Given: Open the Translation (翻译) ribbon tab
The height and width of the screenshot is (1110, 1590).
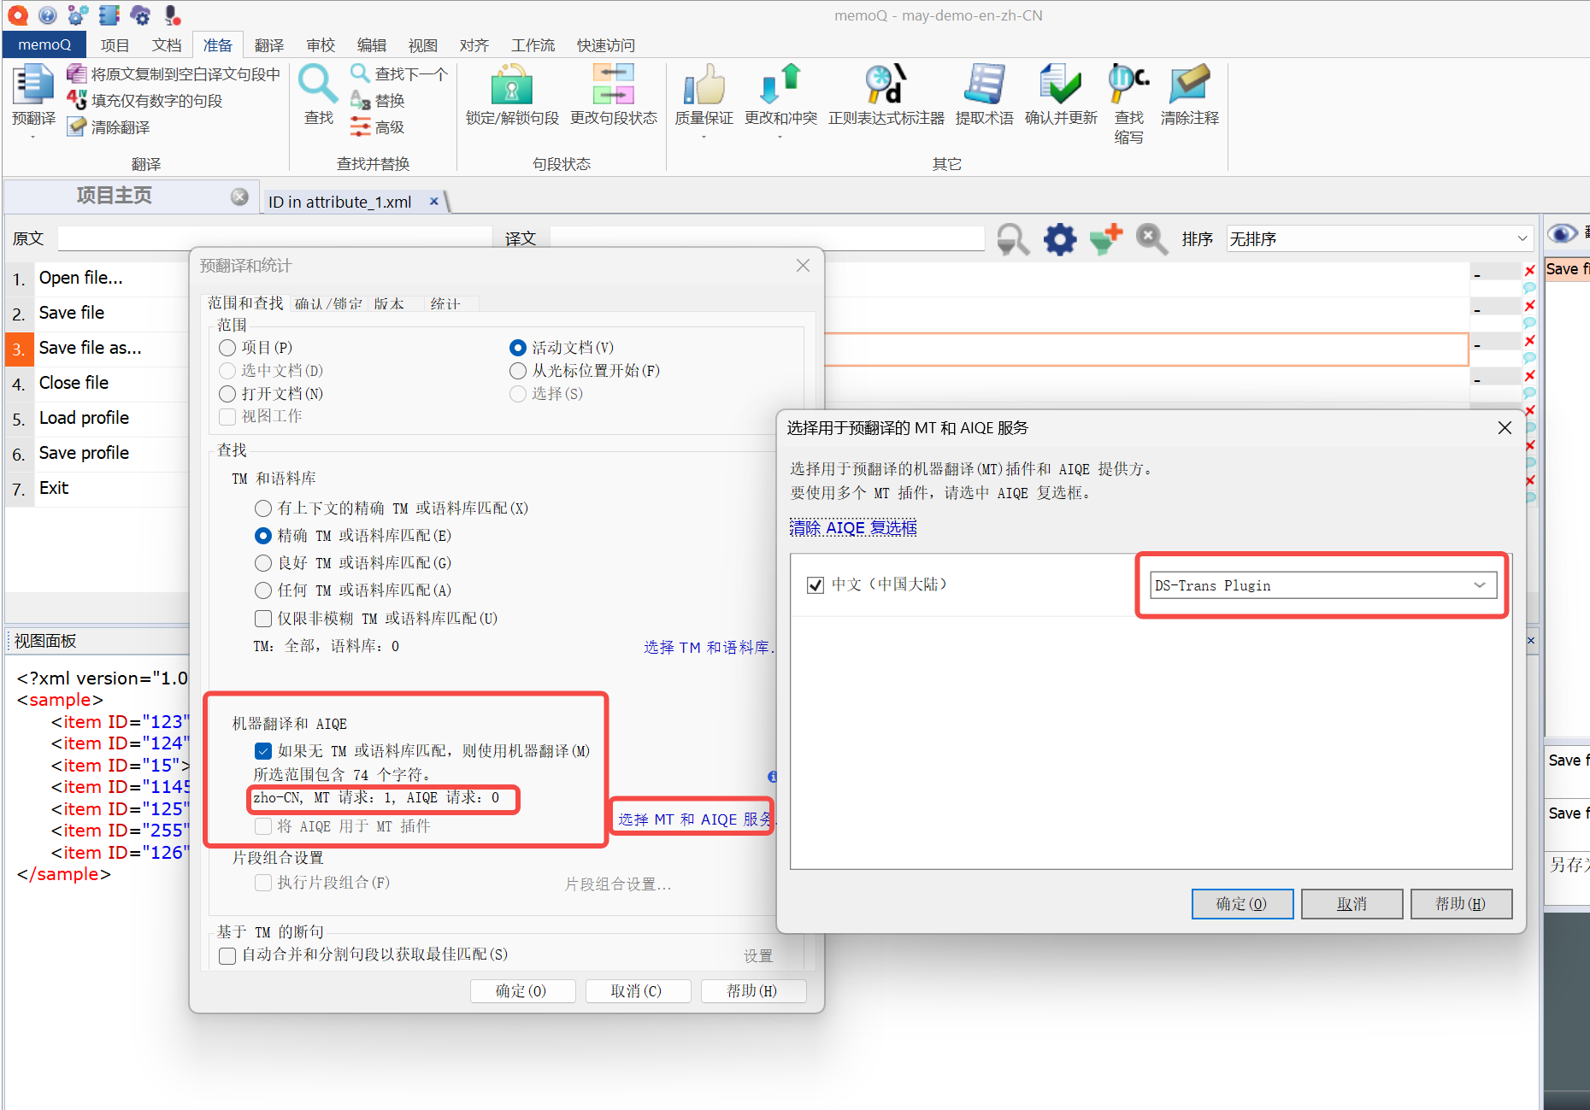Looking at the screenshot, I should 268,45.
